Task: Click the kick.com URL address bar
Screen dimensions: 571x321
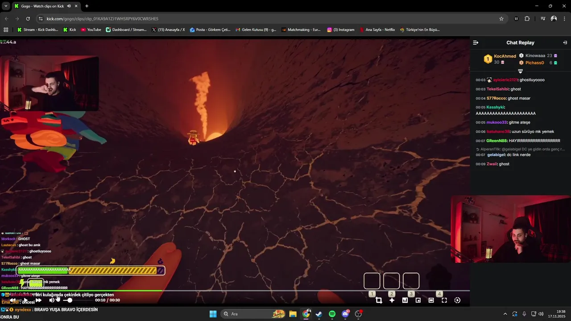Action: pos(268,19)
